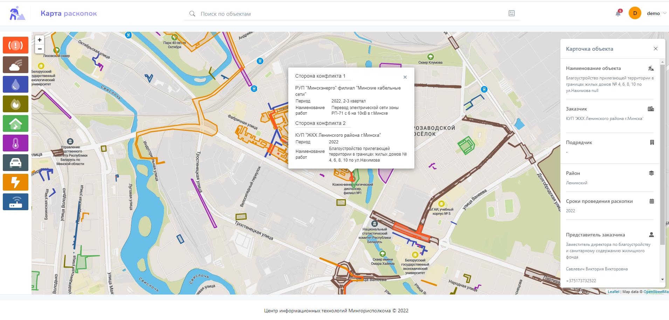The image size is (669, 320).
Task: Toggle the olive gas flame layer
Action: 15,104
